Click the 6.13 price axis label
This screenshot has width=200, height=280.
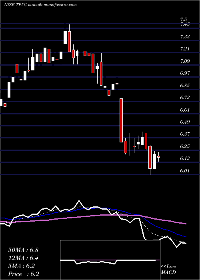pos(185,158)
